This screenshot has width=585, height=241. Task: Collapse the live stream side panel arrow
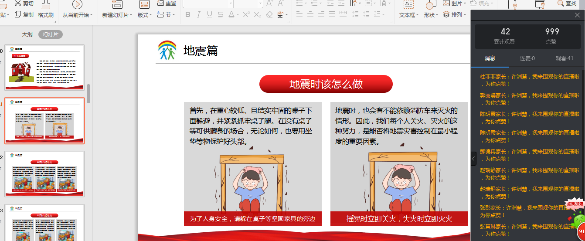(x=474, y=159)
